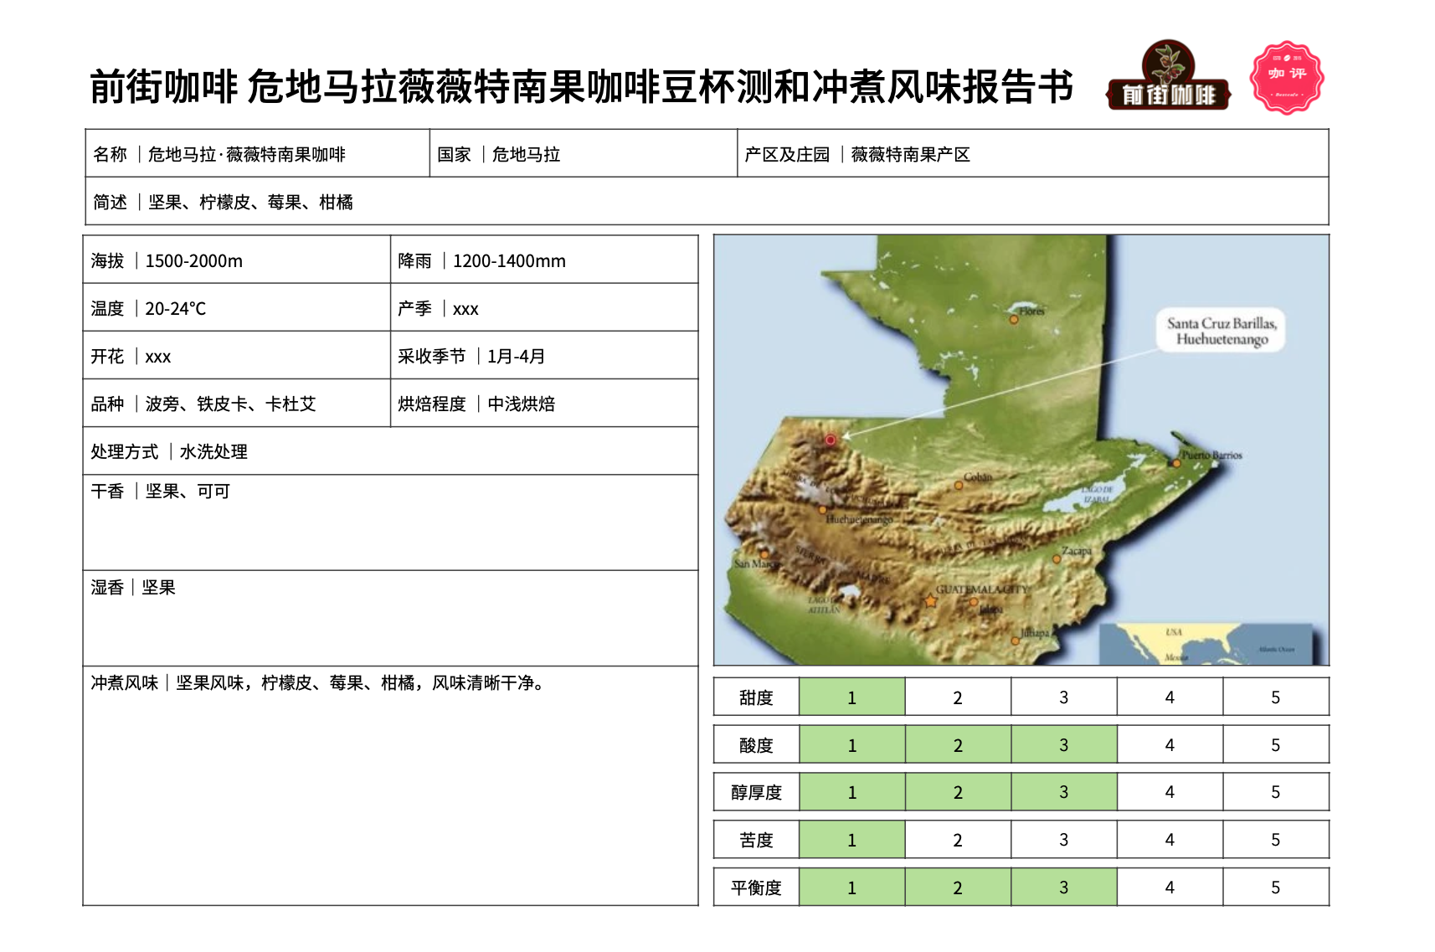Click the 湿香 cell 坚果
The height and width of the screenshot is (952, 1435).
click(390, 618)
